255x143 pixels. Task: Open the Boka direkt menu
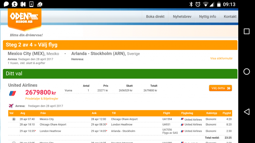pyautogui.click(x=155, y=17)
